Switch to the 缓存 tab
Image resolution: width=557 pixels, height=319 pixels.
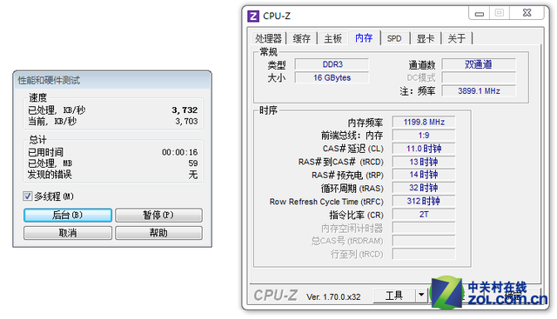[302, 38]
